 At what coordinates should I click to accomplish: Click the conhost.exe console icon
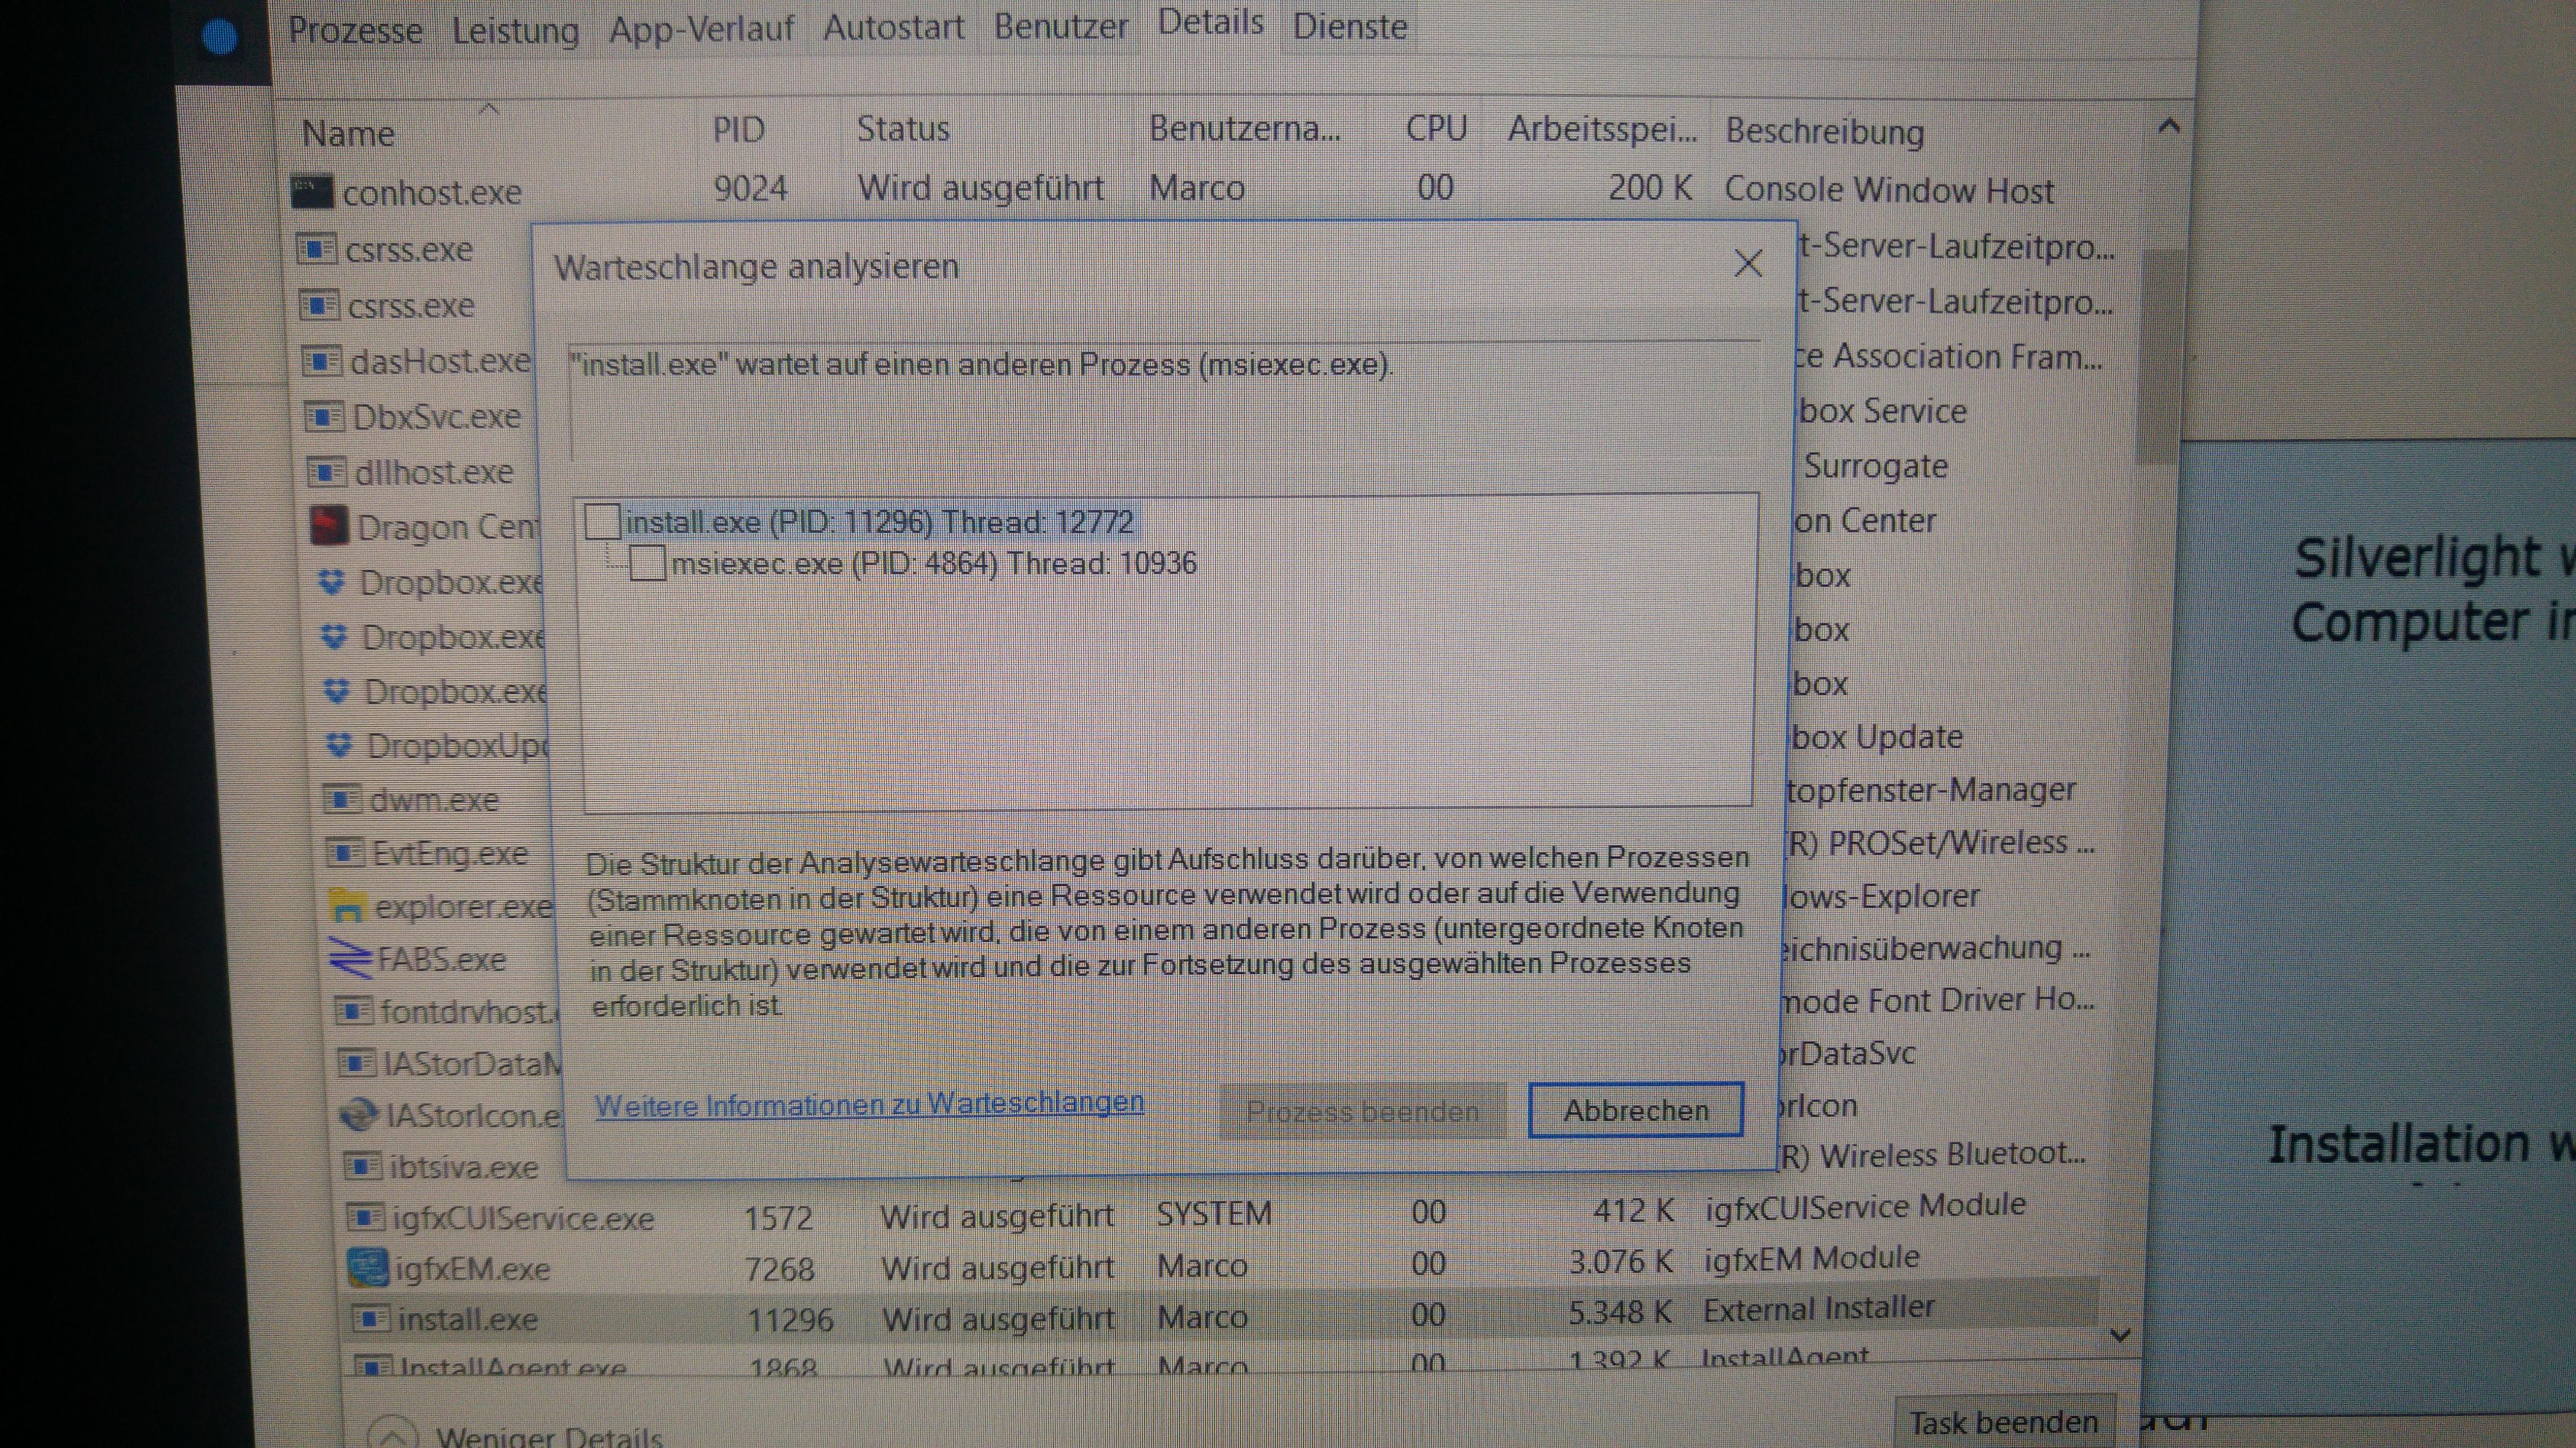pyautogui.click(x=311, y=190)
